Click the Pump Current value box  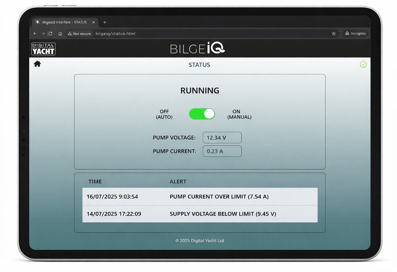point(222,151)
